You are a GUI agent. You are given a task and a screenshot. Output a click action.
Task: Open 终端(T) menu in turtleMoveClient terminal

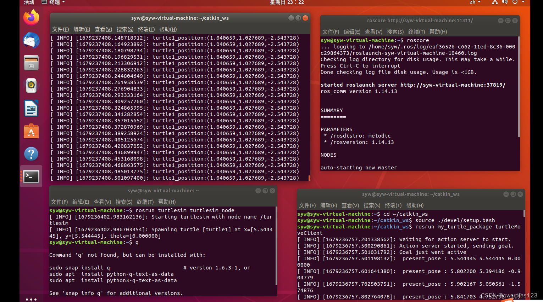point(393,205)
